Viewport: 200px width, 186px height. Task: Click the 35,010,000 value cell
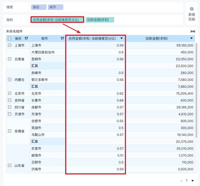click(160, 149)
